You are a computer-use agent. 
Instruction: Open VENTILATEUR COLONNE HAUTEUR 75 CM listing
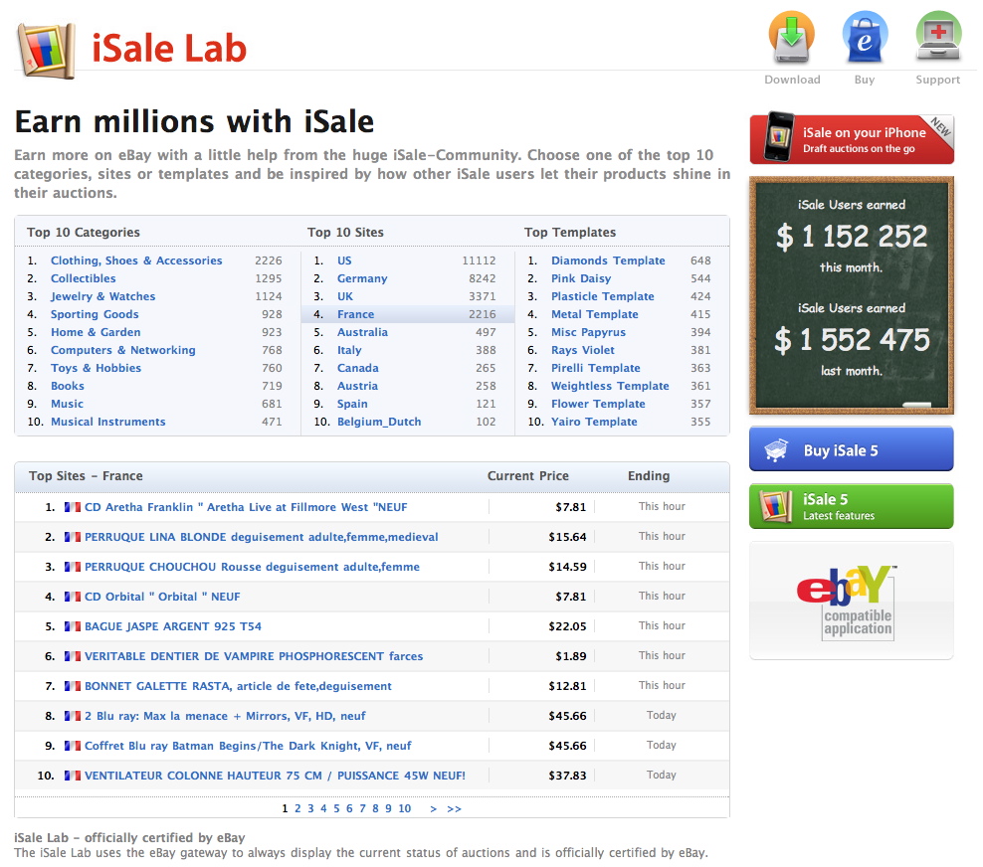pos(276,776)
